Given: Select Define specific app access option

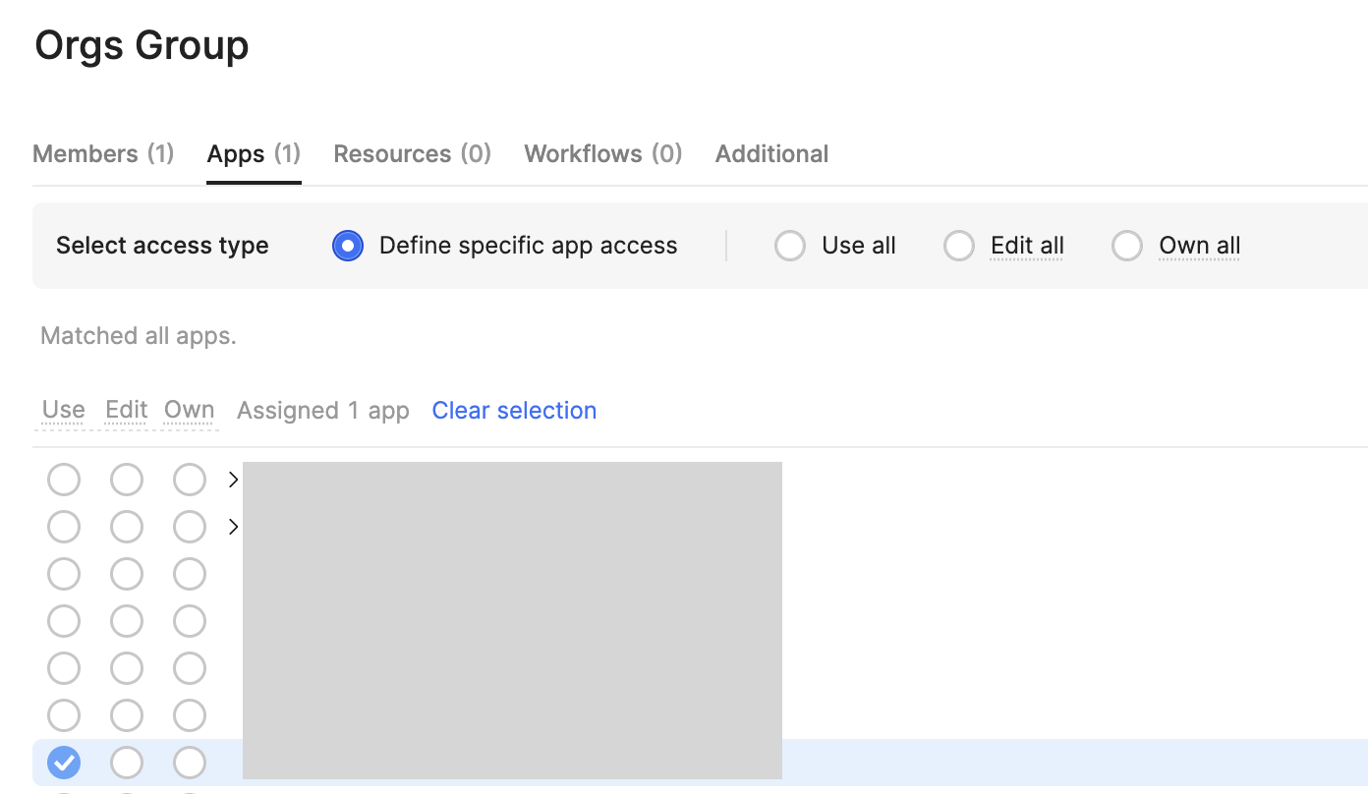Looking at the screenshot, I should click(x=348, y=246).
